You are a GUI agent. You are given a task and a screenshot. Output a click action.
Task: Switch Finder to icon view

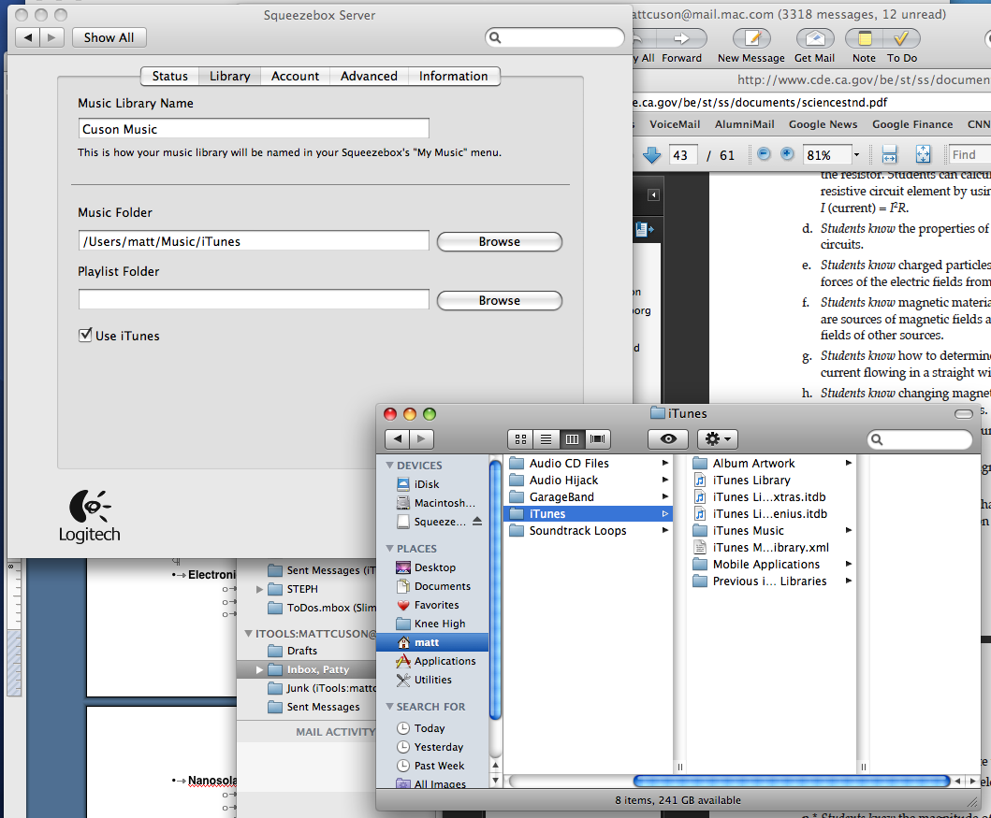(520, 438)
